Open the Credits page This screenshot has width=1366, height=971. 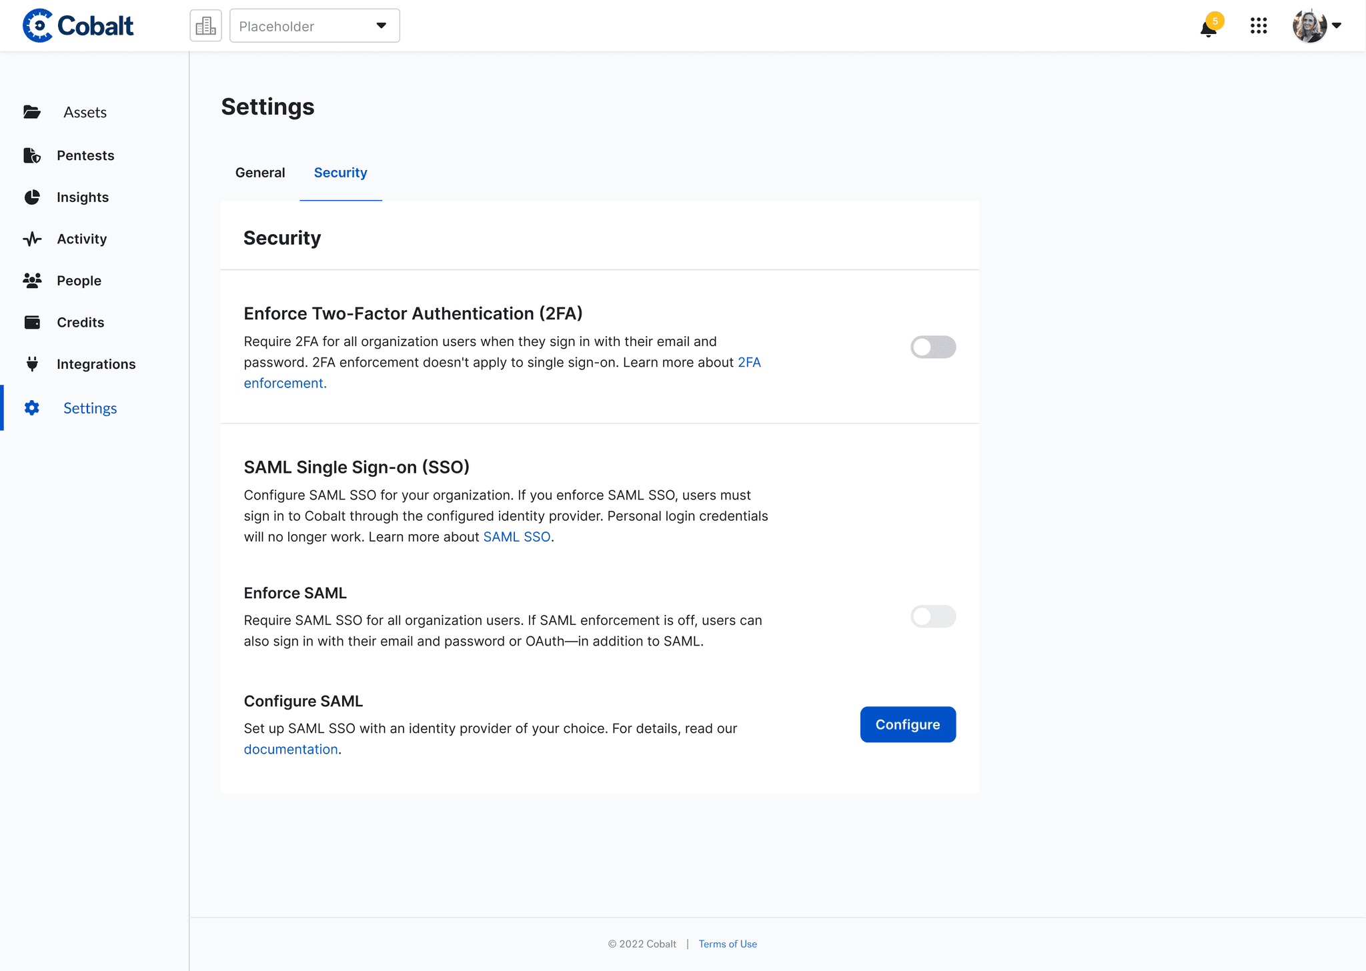81,322
